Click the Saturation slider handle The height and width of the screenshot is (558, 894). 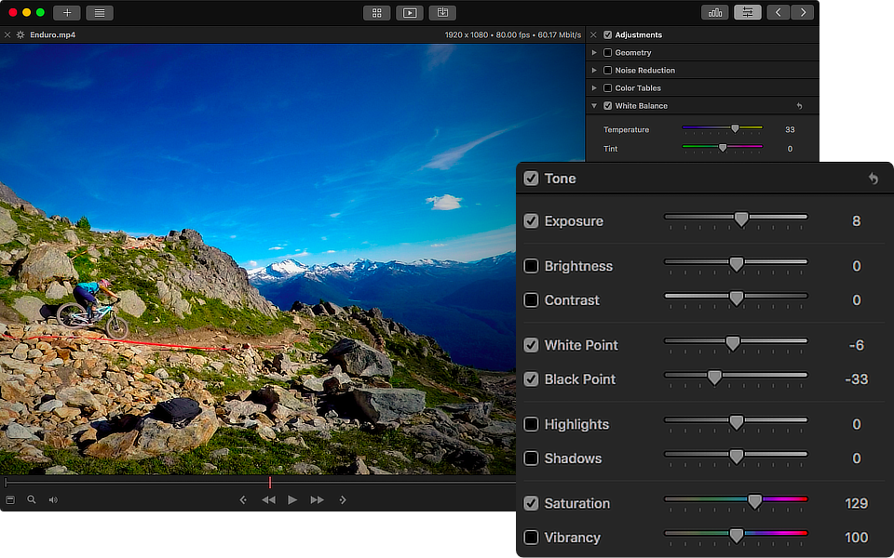[x=754, y=502]
